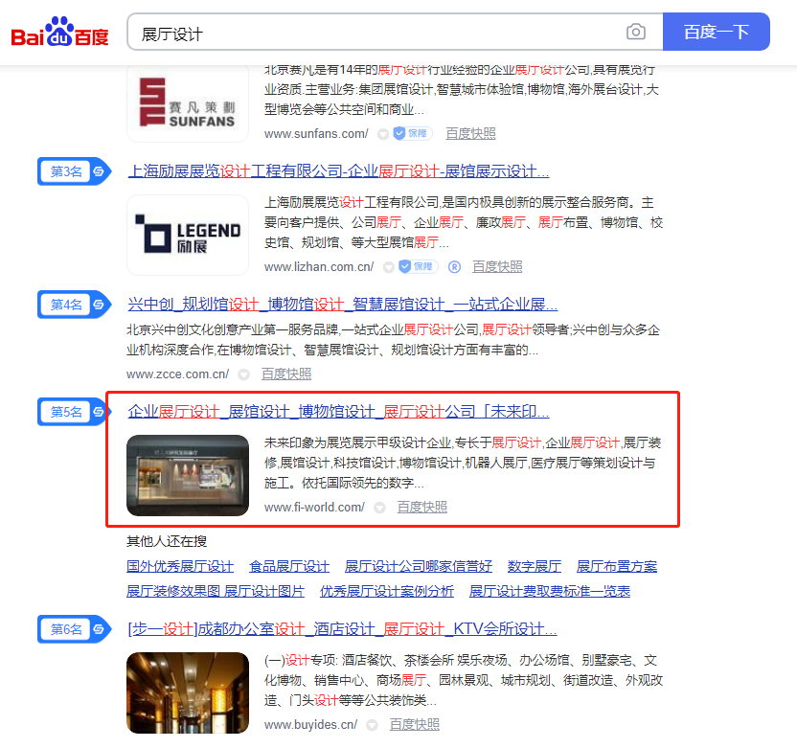Open 企业展厅设计_展馆设计 result title
Viewport: 797px width, 748px height.
point(338,412)
